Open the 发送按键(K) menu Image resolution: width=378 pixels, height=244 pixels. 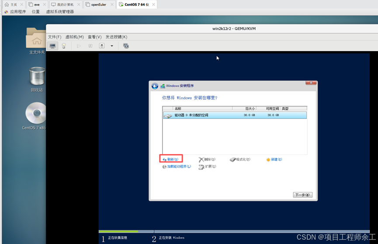(116, 37)
